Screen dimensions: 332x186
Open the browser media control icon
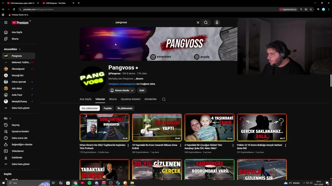click(318, 9)
